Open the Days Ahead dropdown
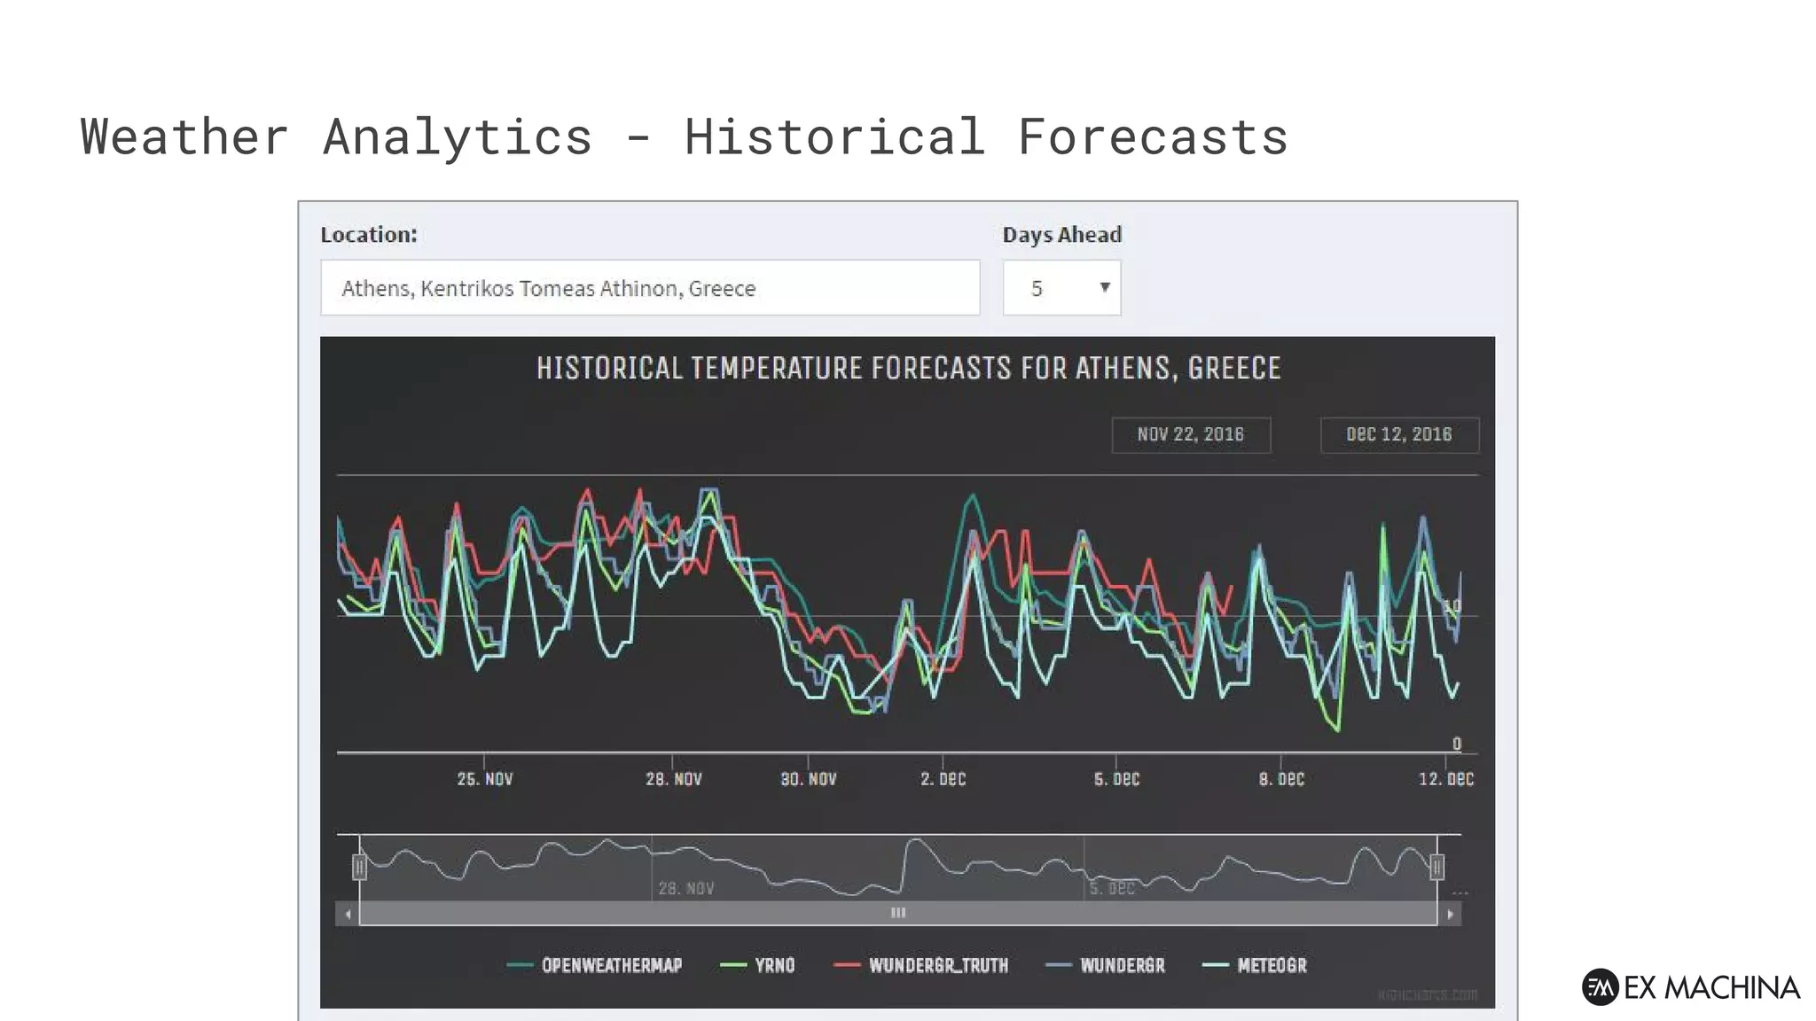Screen dimensions: 1816x1021 (x=1061, y=288)
